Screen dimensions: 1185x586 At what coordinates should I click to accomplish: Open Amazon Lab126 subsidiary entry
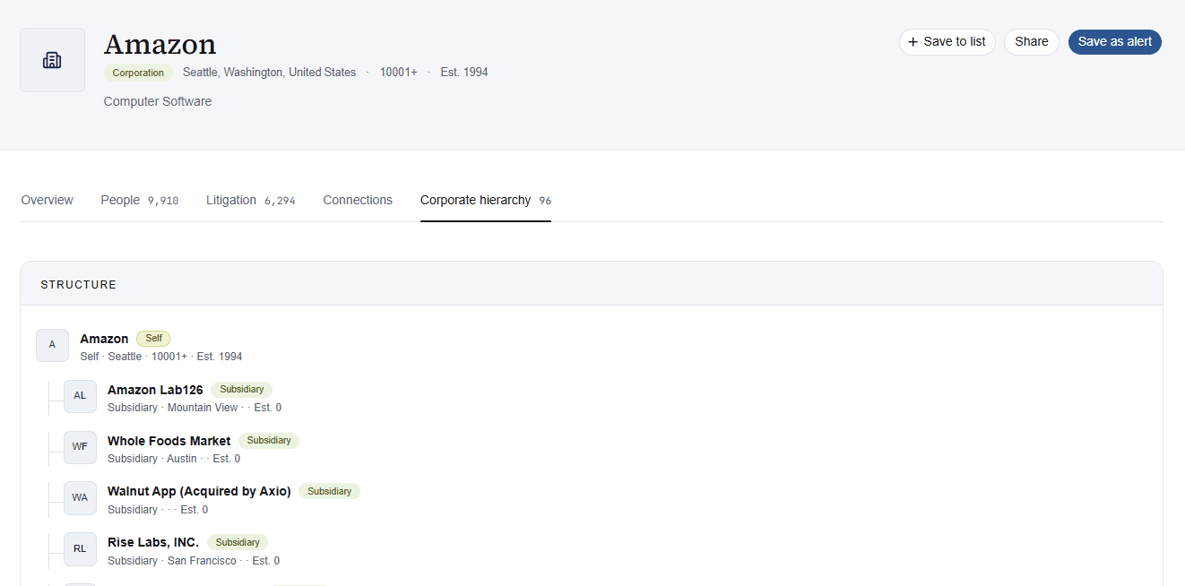point(155,390)
